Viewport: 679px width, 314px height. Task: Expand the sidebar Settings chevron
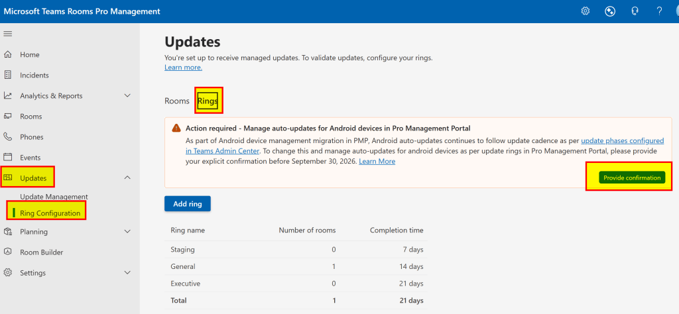click(127, 273)
